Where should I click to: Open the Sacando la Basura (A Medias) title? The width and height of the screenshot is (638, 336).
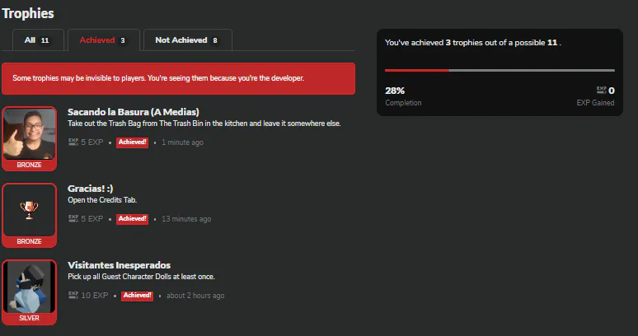click(x=133, y=112)
